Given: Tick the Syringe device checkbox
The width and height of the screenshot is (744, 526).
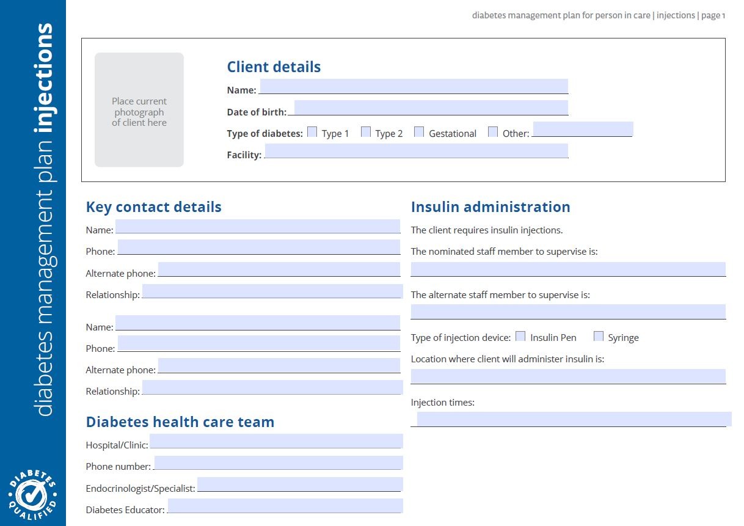Looking at the screenshot, I should click(599, 337).
